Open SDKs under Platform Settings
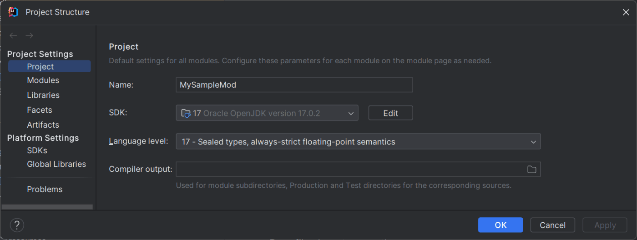This screenshot has height=240, width=637. [37, 150]
